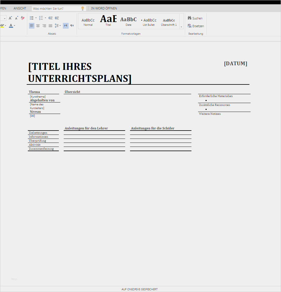Apply the Überschrift 1 style
Screen dimensions: 281x292
coord(169,21)
